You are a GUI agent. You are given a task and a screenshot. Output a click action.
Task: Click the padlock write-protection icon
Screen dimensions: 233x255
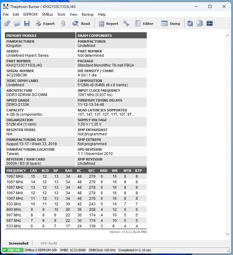63,23
